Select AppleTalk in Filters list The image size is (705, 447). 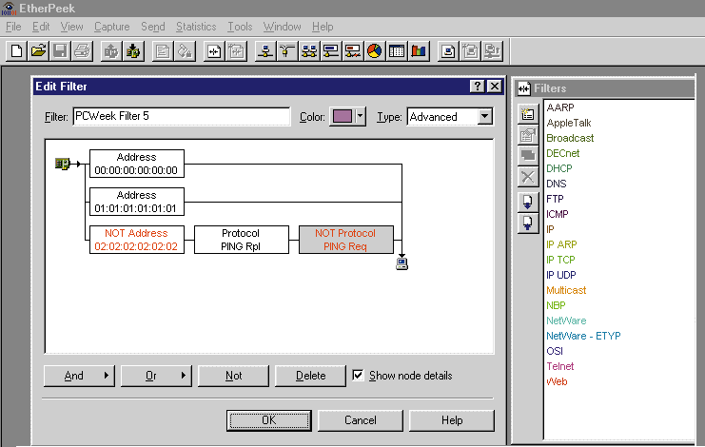coord(569,123)
